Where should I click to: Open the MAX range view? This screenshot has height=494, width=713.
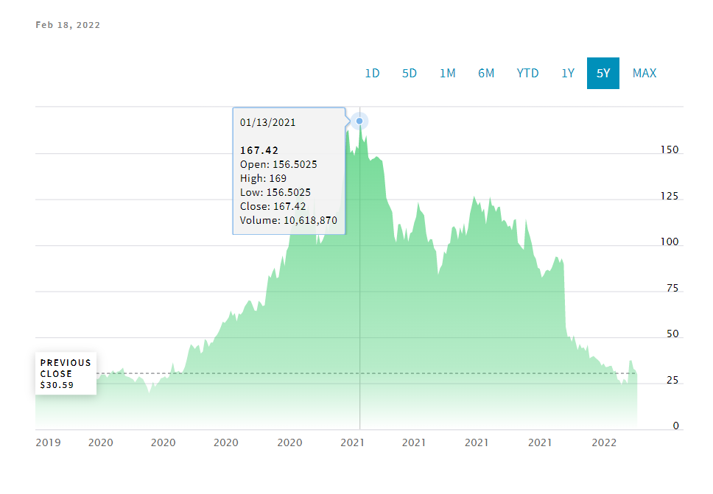coord(644,73)
